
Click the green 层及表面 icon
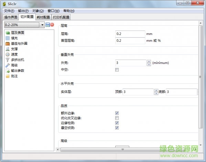(x=8, y=33)
